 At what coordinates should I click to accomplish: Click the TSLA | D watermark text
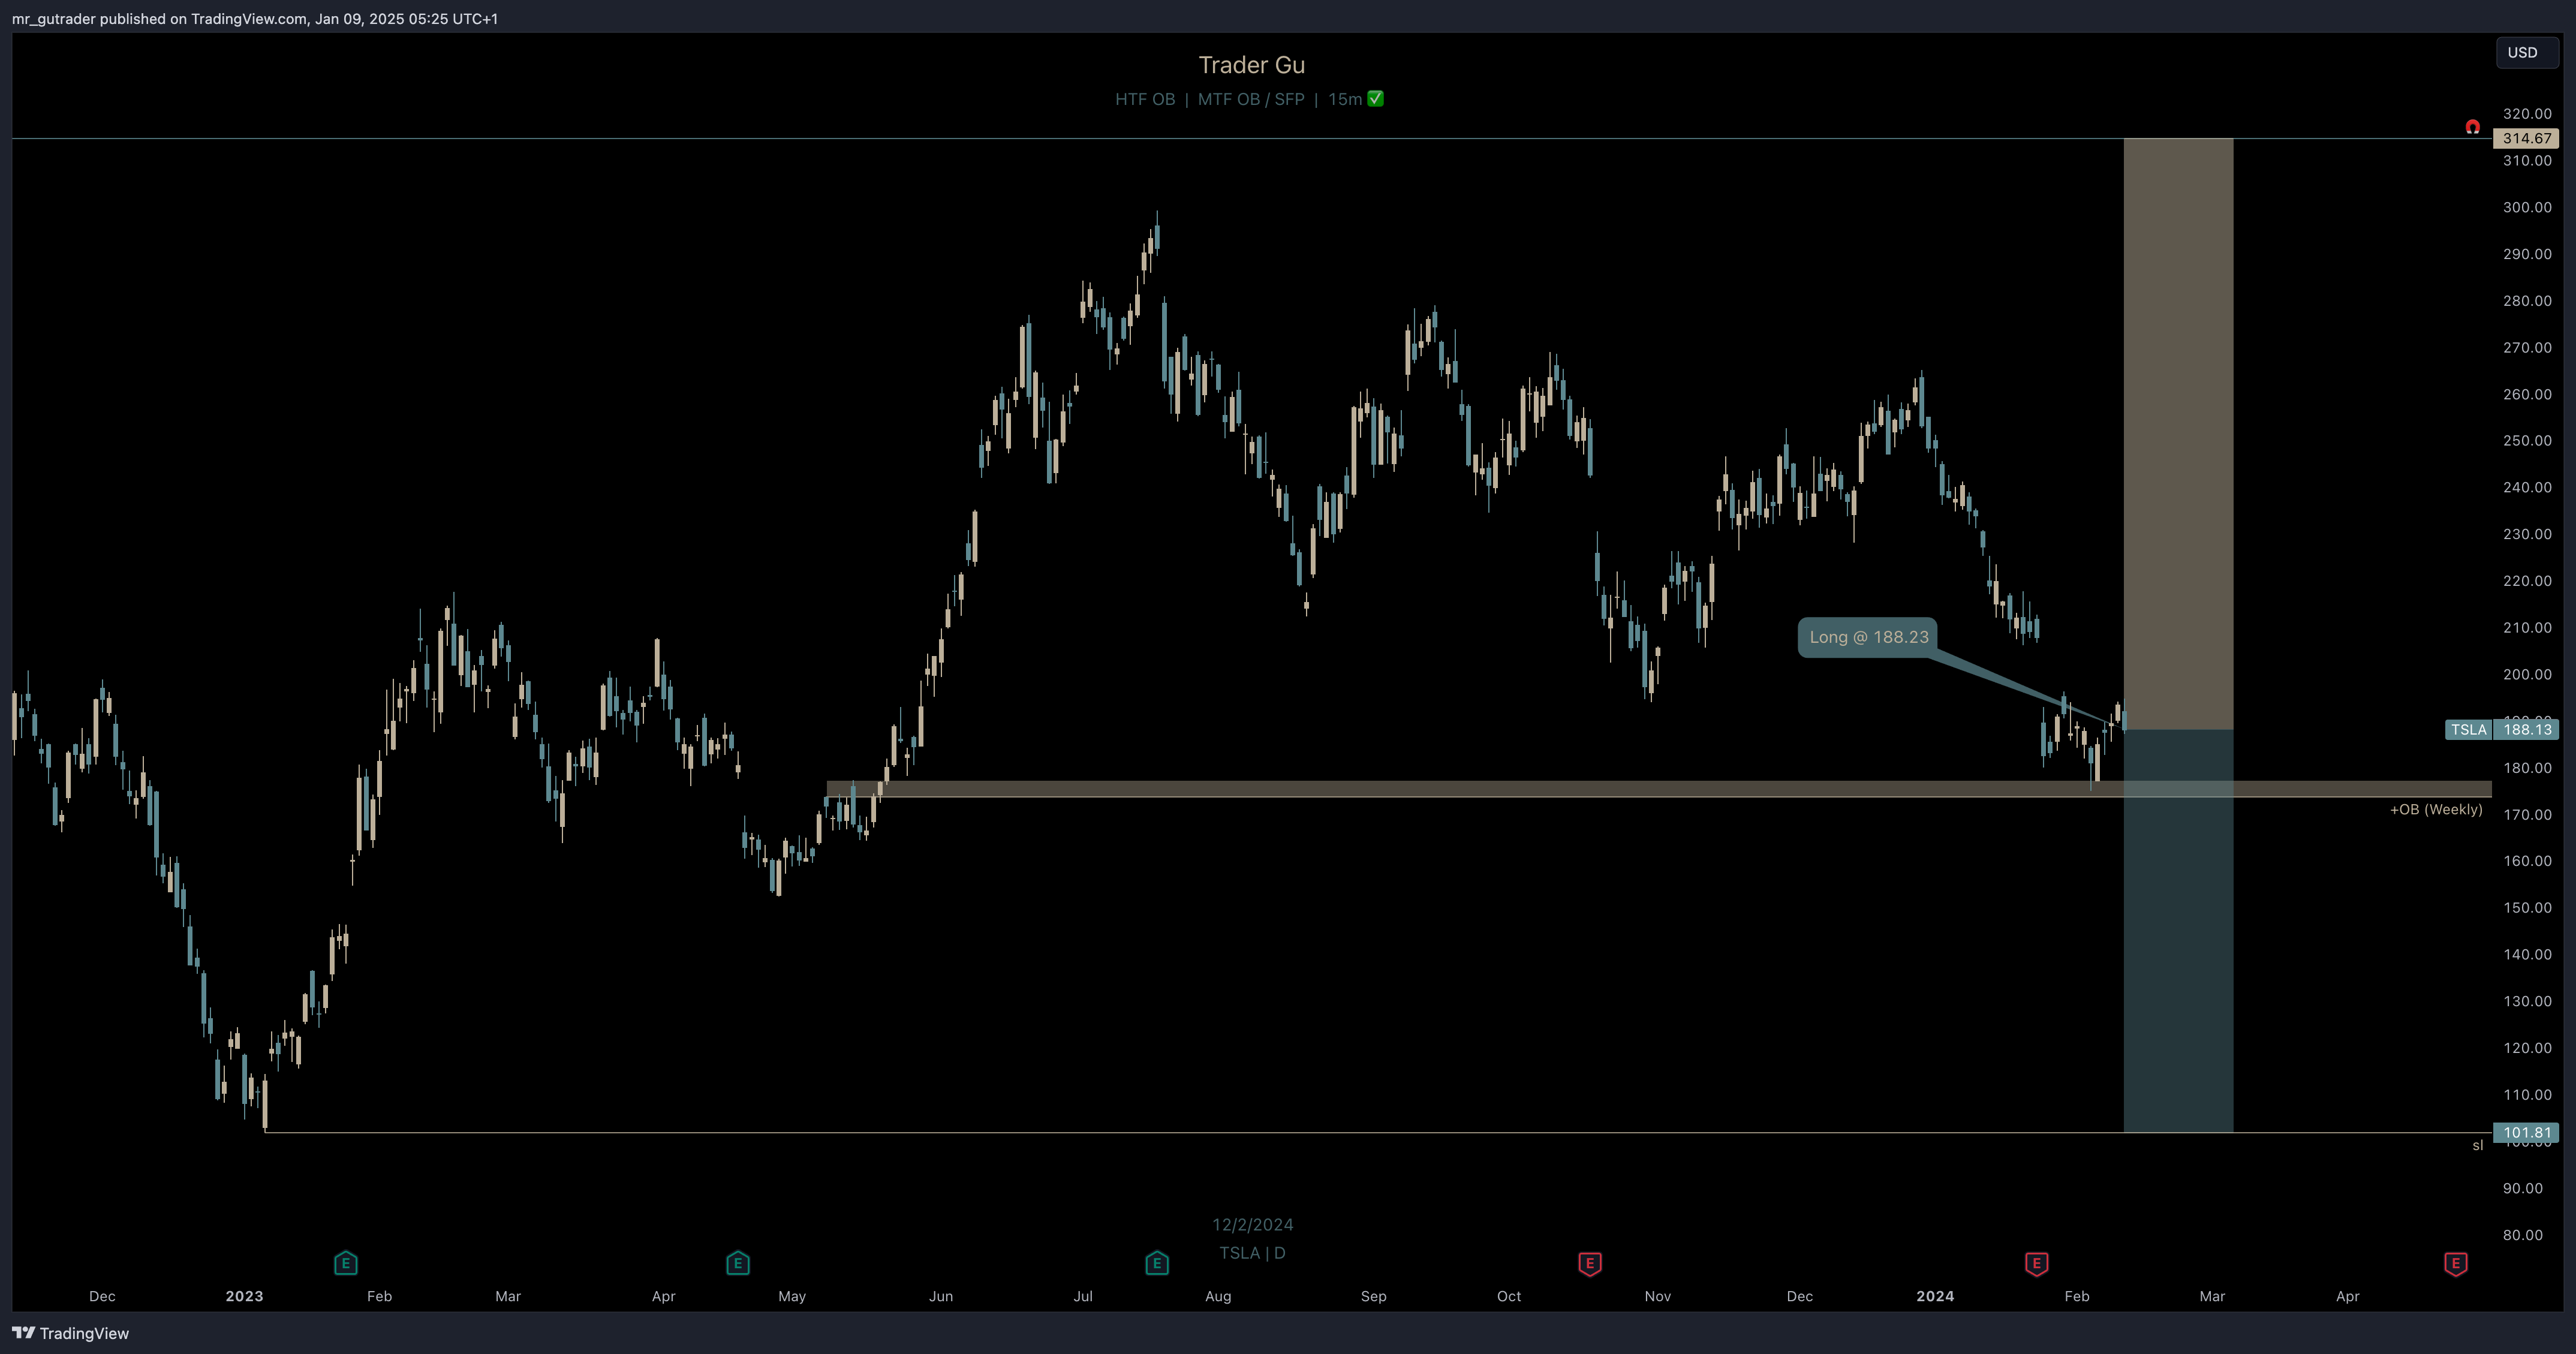(1252, 1253)
